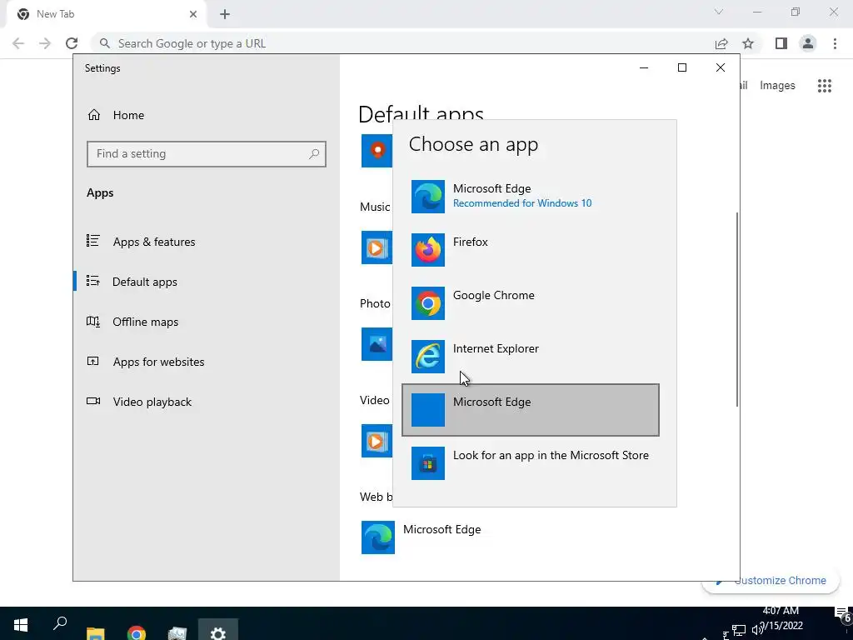
Task: Open Look for an app in Microsoft Store
Action: pos(531,463)
